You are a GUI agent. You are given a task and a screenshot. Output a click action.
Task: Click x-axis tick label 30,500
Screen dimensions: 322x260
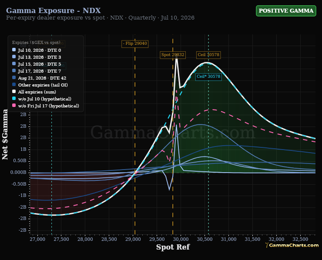[205, 239]
